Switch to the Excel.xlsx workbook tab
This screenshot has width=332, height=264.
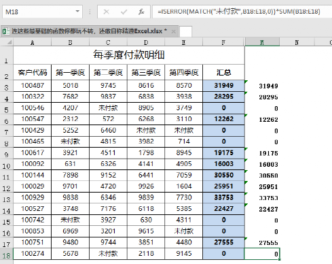[90, 31]
